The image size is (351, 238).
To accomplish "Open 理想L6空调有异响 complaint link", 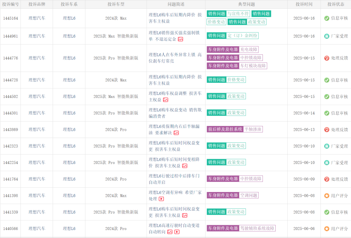I will click(175, 196).
